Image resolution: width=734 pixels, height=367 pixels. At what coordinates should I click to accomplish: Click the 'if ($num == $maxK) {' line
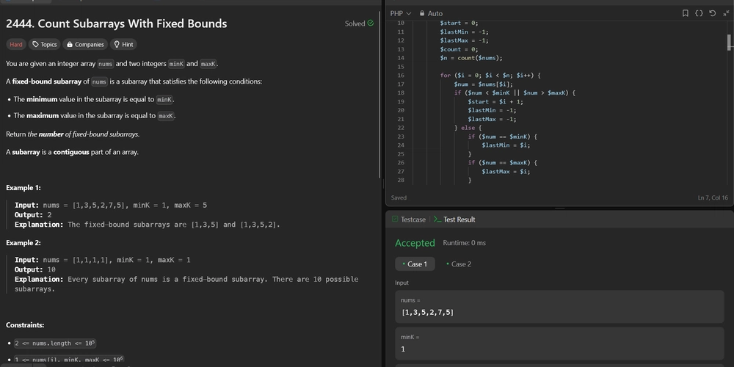coord(502,163)
